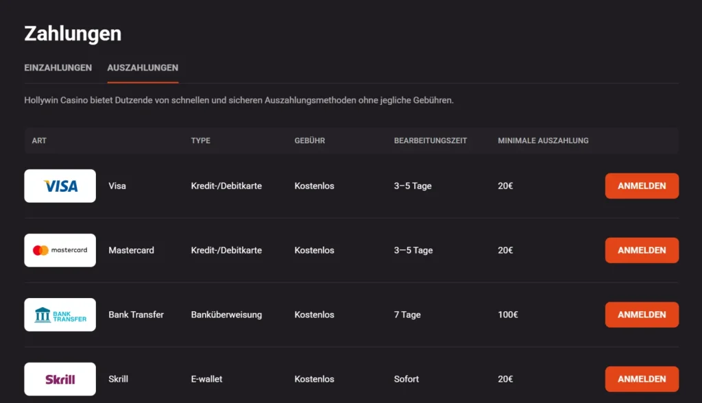Switch to the Einzahlungen tab
This screenshot has width=702, height=403.
click(58, 68)
